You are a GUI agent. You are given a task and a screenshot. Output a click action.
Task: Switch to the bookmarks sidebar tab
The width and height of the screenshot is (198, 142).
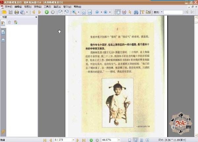[3, 24]
